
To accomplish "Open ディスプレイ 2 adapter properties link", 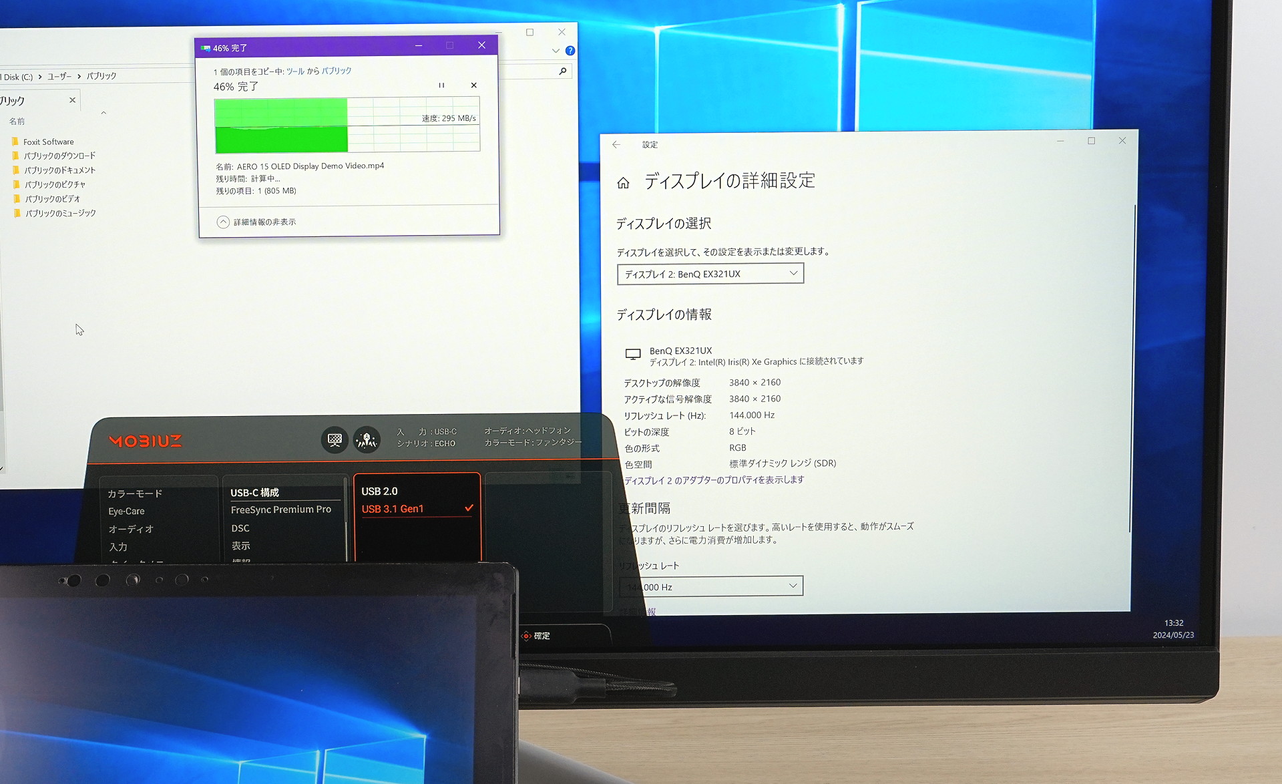I will pyautogui.click(x=714, y=480).
